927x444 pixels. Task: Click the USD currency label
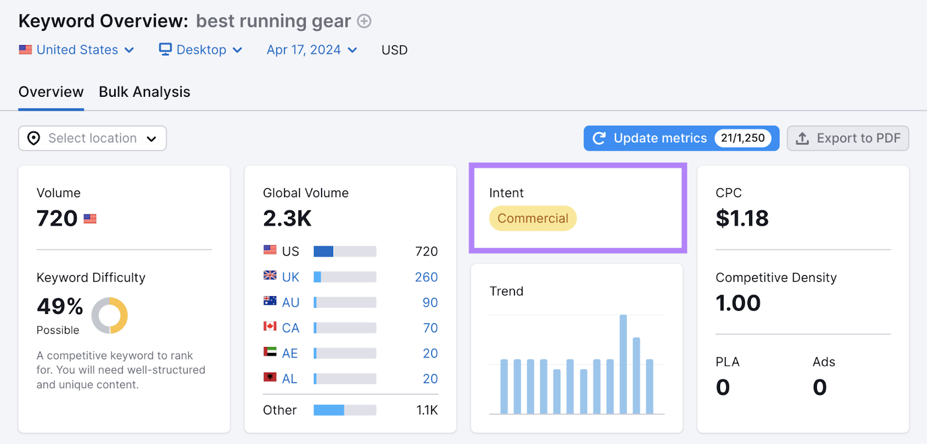395,50
